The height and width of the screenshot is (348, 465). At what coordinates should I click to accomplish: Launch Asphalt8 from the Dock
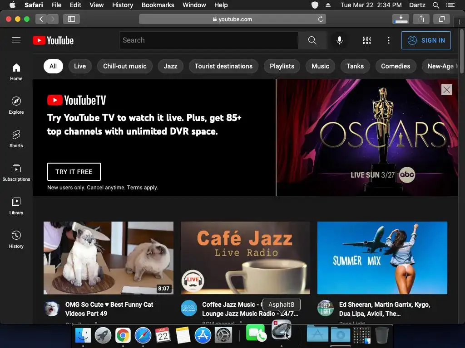(282, 329)
